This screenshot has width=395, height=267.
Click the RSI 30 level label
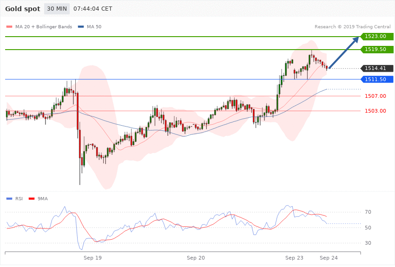pos(368,243)
